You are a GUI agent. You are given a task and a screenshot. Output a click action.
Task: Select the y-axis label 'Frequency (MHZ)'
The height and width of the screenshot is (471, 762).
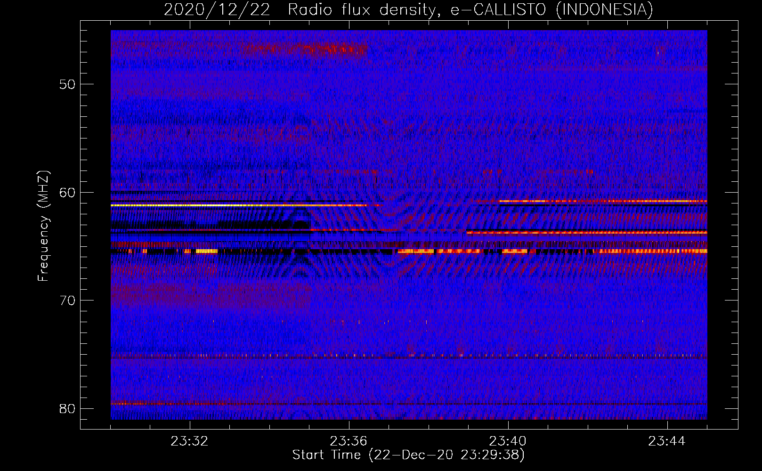(x=43, y=226)
